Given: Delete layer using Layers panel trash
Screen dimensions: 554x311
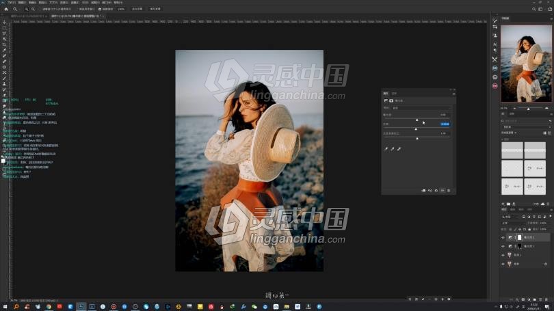Looking at the screenshot, I should [546, 299].
